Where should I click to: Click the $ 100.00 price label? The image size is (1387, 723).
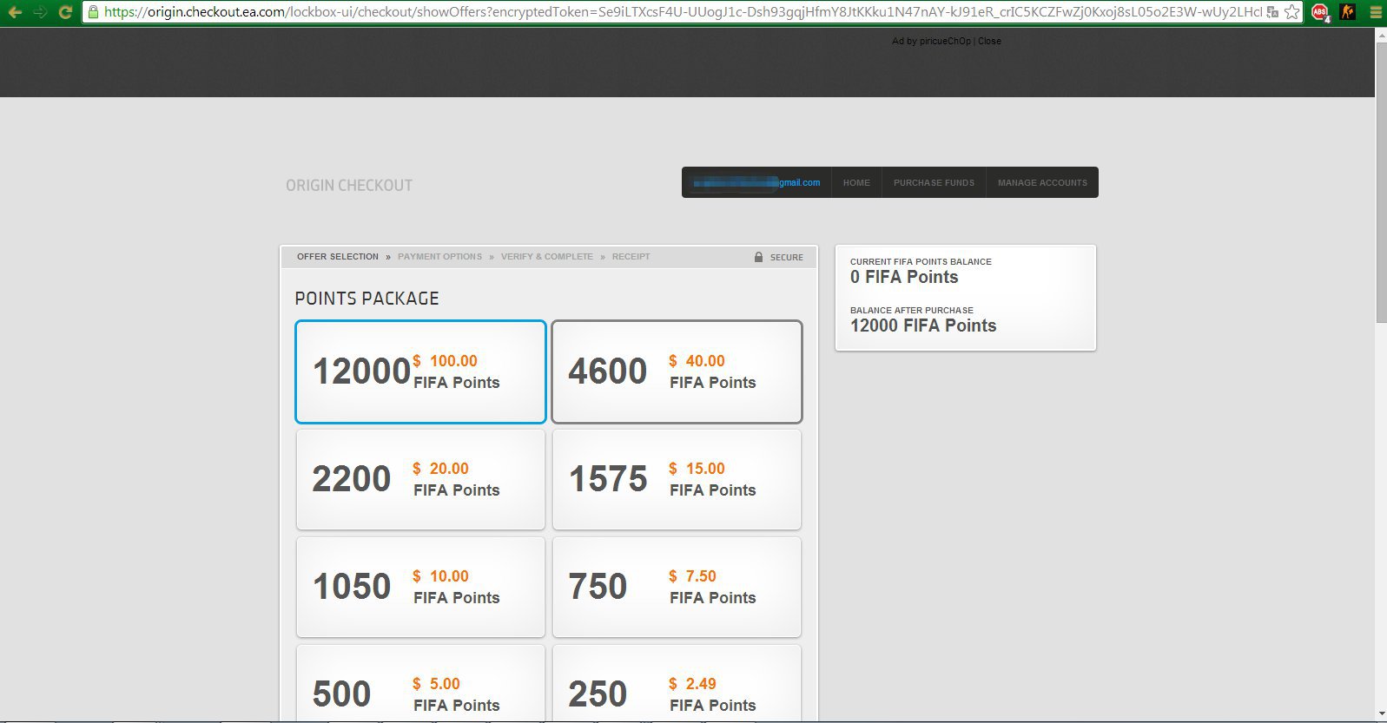point(445,361)
